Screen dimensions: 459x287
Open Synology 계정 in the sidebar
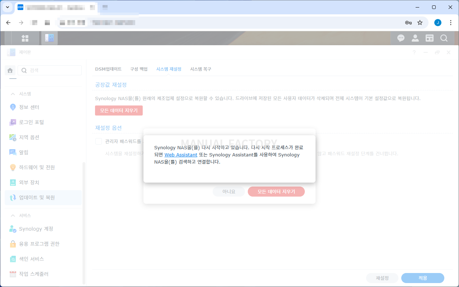43,229
